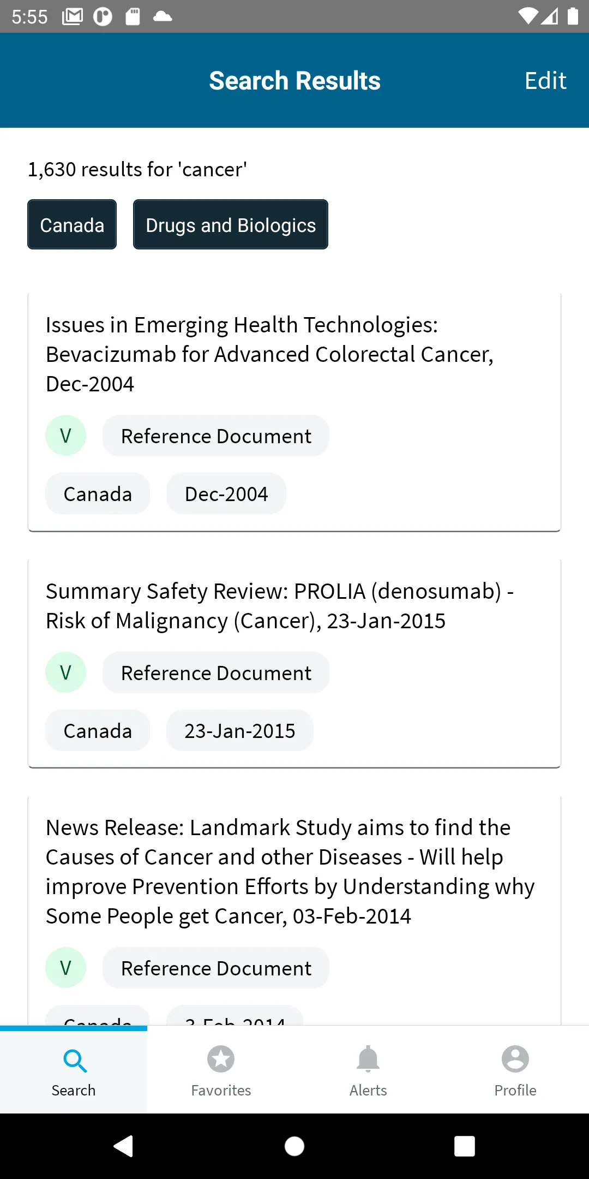Open the Alerts bell icon

368,1059
